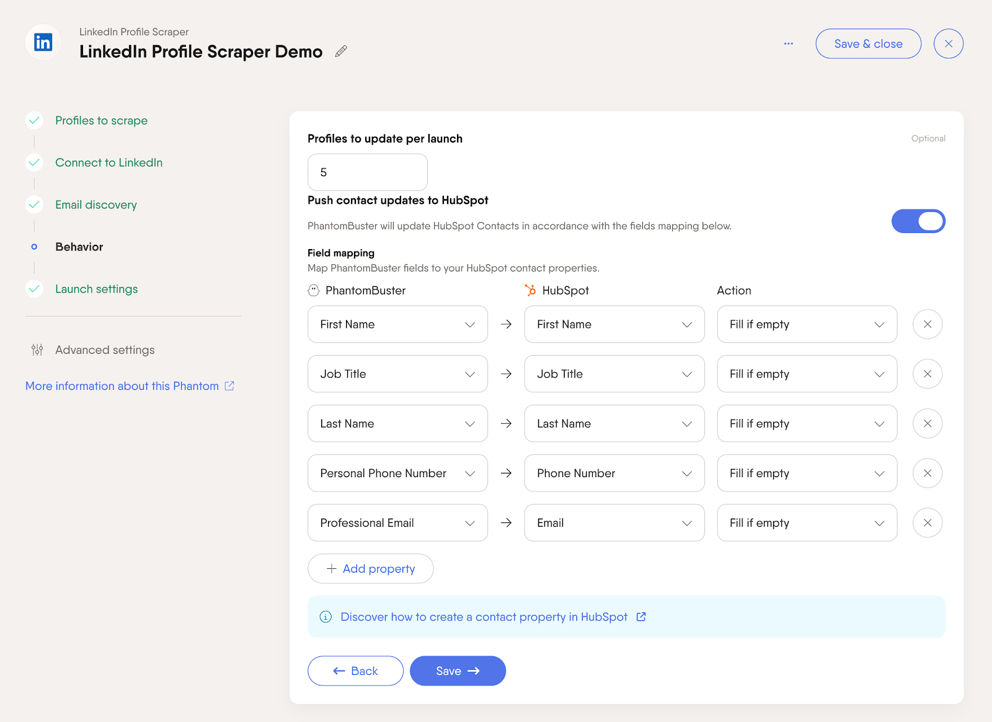Expand Professional Email field dropdown

tap(397, 522)
